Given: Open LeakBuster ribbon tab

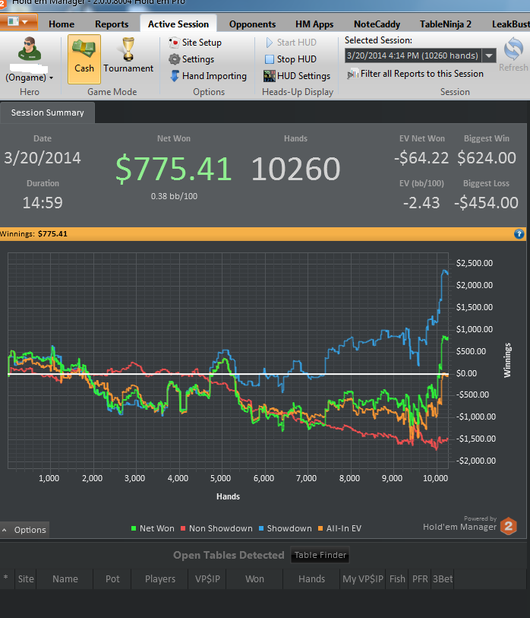Looking at the screenshot, I should [x=510, y=24].
